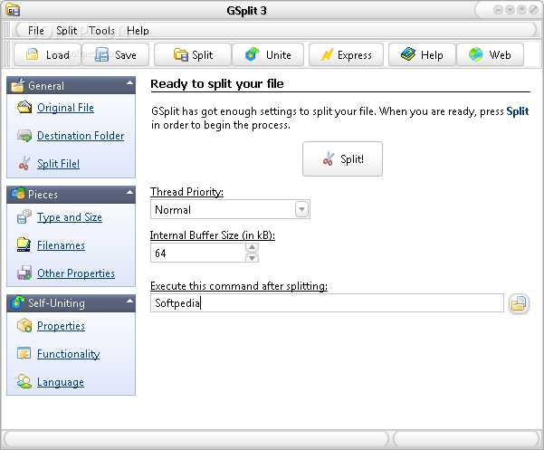Viewport: 544px width, 450px height.
Task: Click the menu bar drag handle
Action: [x=6, y=30]
